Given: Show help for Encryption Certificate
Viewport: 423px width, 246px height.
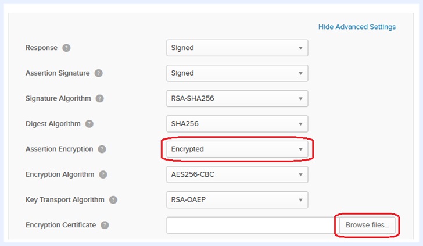Looking at the screenshot, I should click(105, 225).
